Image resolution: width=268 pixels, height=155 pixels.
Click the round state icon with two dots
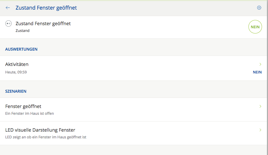click(x=8, y=24)
